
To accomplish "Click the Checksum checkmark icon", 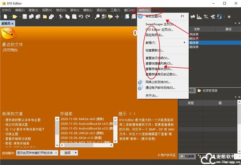I will click(213, 16).
